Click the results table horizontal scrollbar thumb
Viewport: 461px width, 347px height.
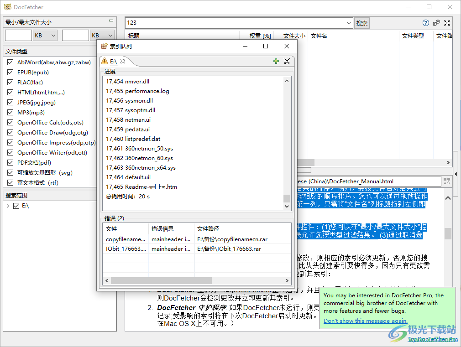tap(306, 162)
